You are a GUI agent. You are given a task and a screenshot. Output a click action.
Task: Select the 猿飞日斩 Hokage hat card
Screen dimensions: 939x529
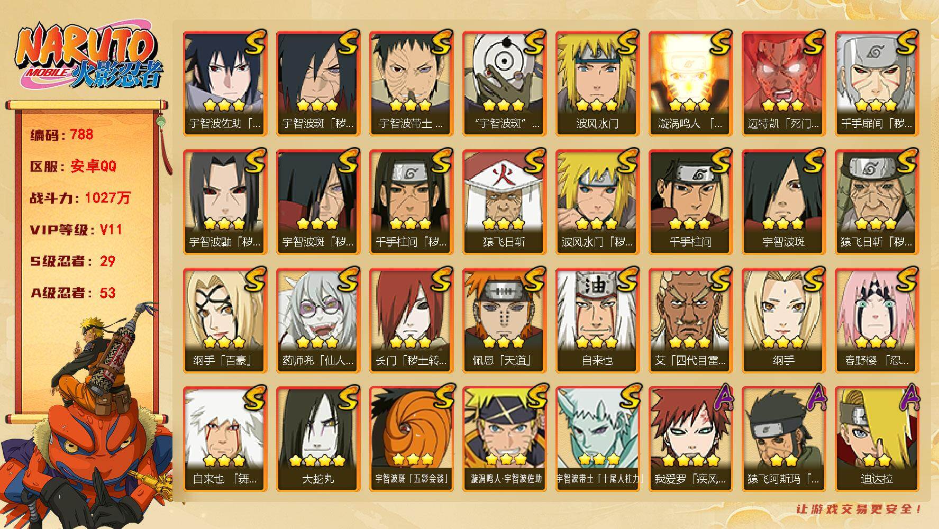point(504,202)
